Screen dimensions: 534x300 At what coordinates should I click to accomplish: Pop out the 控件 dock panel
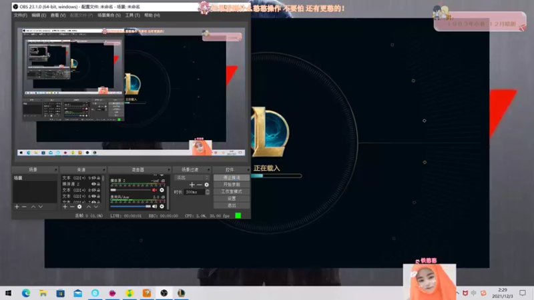[x=248, y=169]
